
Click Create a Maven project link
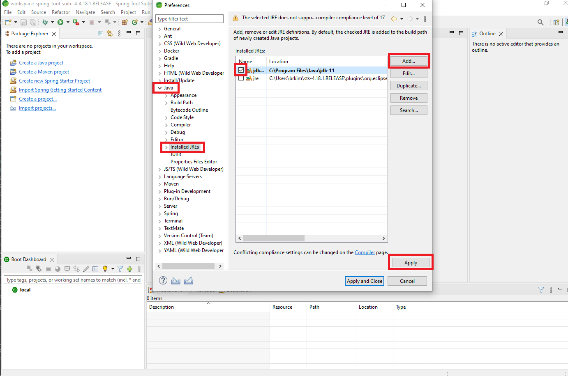click(44, 72)
